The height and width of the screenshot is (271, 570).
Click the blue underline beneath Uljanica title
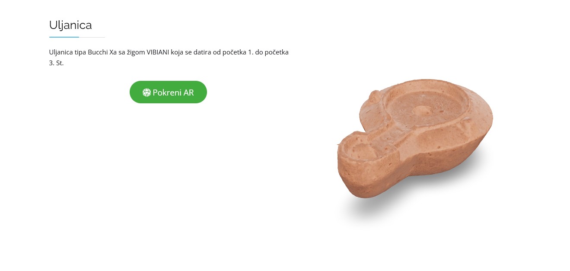coord(64,37)
